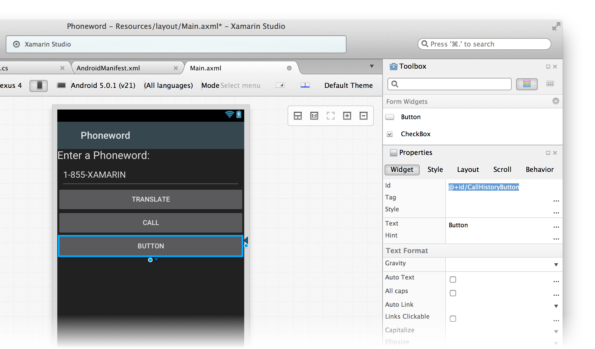Screen dimensions: 595x349
Task: Click the zoom out designer icon
Action: (363, 116)
